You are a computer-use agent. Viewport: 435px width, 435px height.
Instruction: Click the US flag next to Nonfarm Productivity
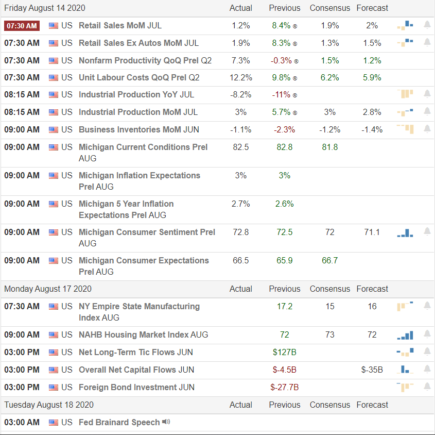coord(53,60)
